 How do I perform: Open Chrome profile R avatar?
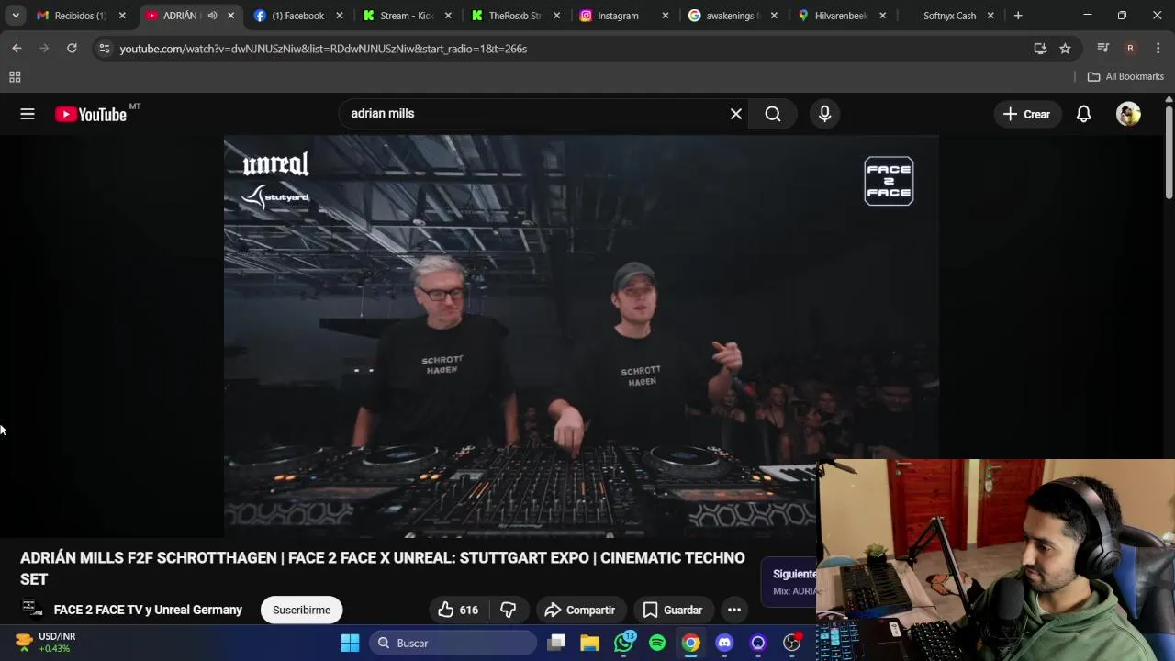tap(1130, 49)
